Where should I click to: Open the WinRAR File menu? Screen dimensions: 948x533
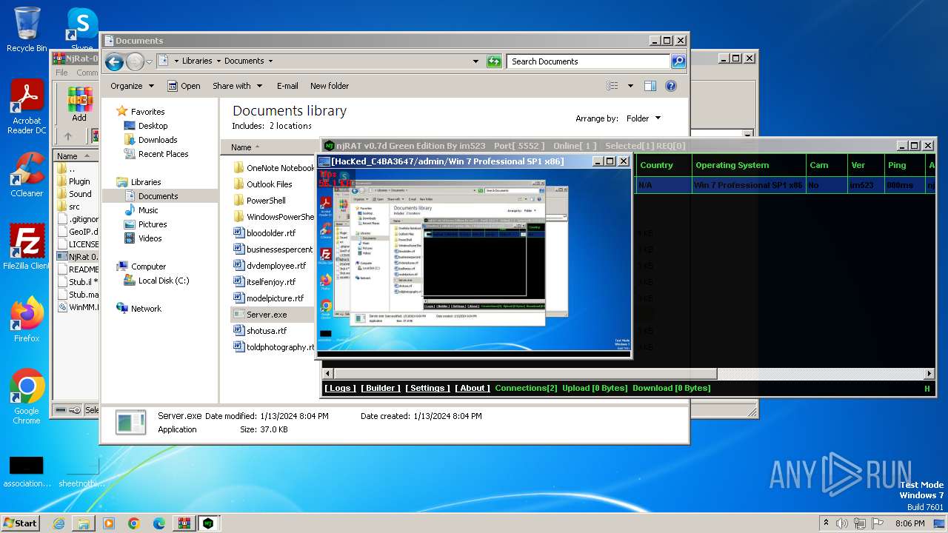(61, 73)
